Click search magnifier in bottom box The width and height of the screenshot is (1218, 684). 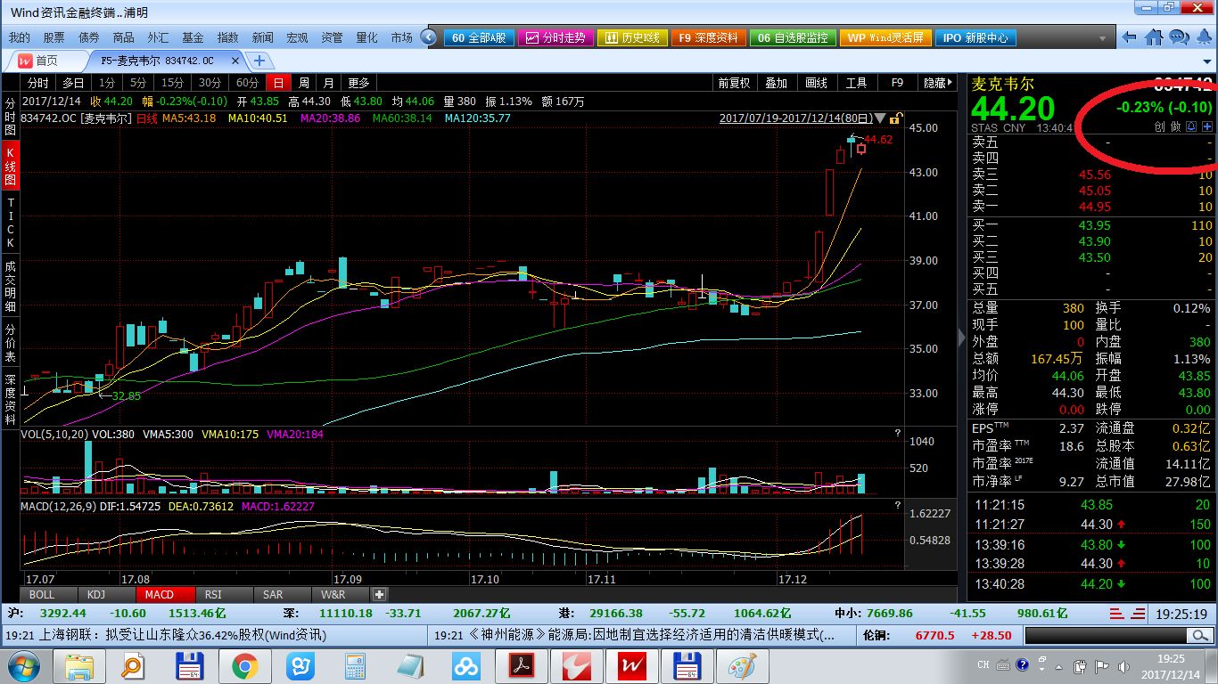tap(1199, 635)
